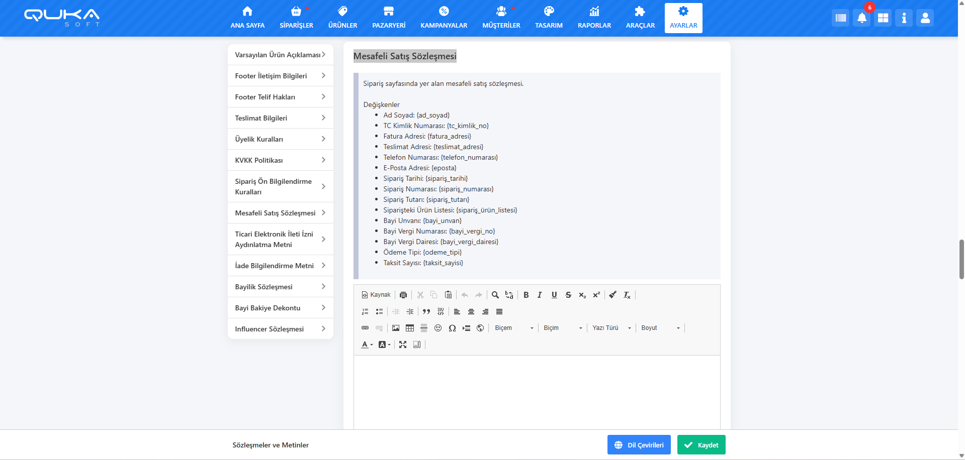Screen dimensions: 965x460
Task: Click the block quote icon
Action: (x=426, y=311)
